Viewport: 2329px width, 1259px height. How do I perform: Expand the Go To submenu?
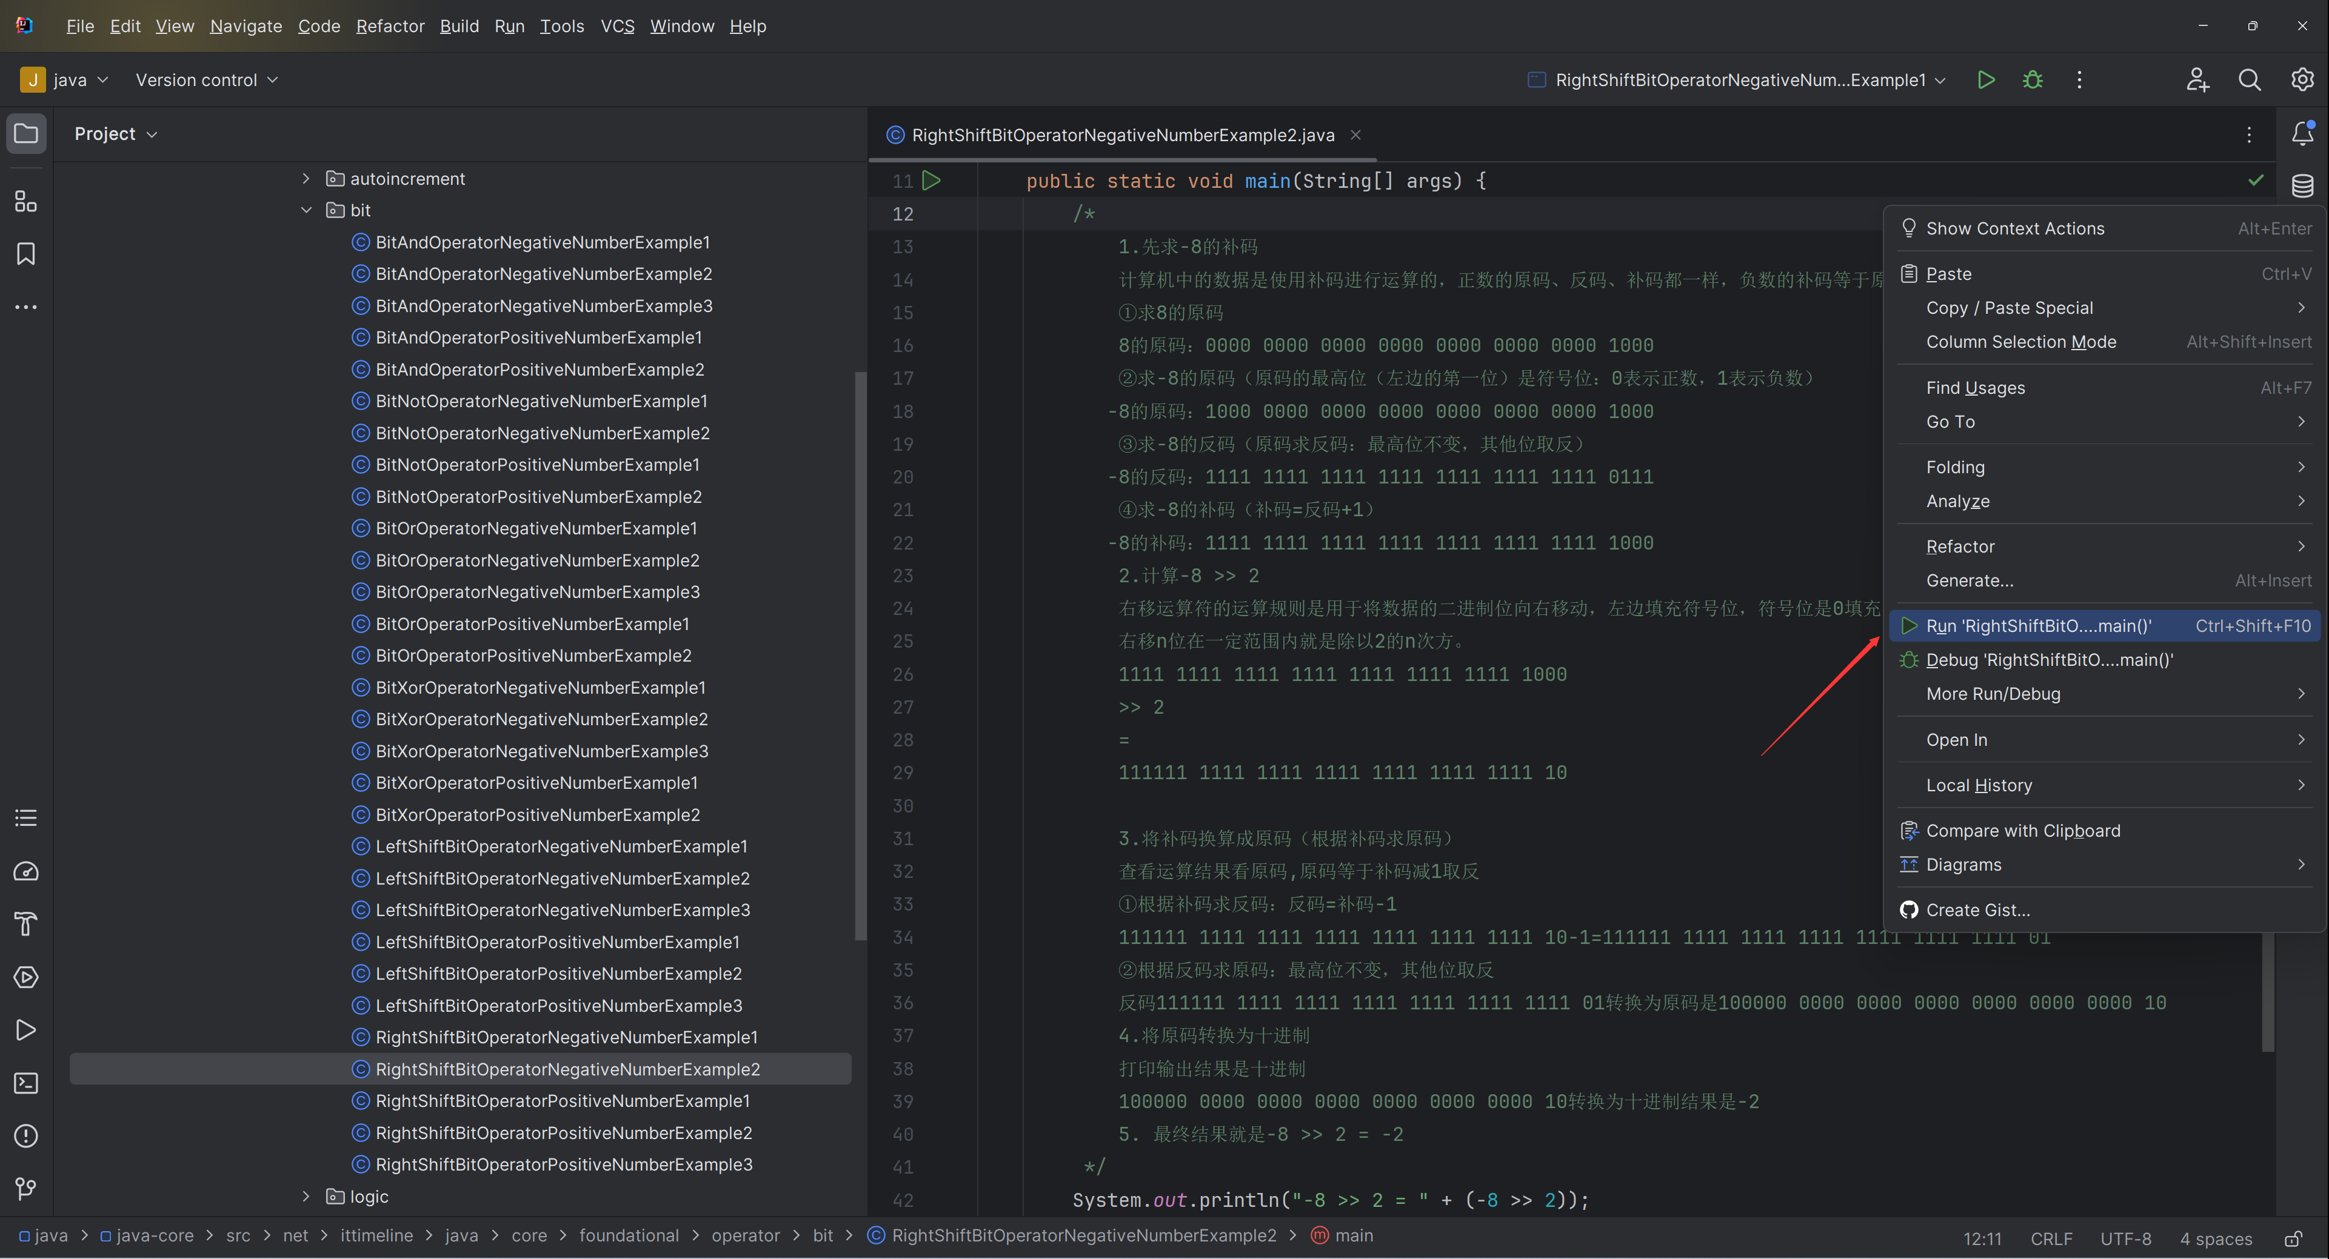(2106, 422)
